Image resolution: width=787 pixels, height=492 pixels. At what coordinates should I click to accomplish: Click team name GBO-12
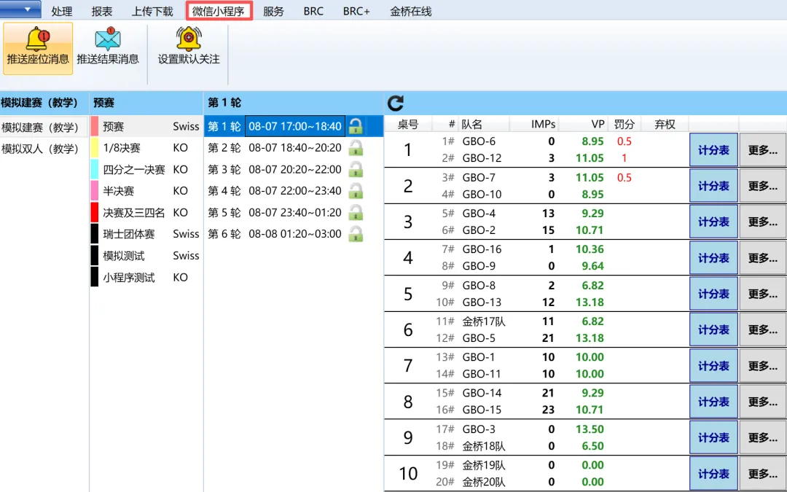[482, 158]
